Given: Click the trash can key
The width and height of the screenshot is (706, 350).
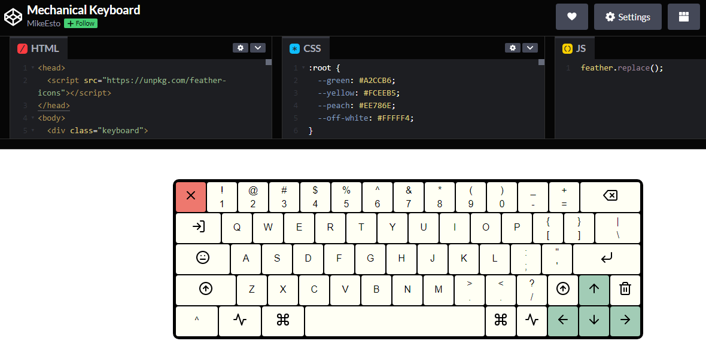Looking at the screenshot, I should pos(625,289).
